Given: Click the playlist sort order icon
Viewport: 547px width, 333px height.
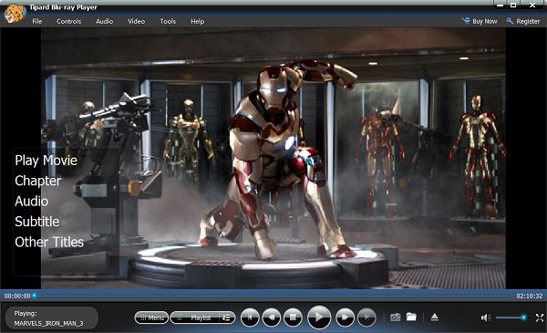Looking at the screenshot, I should click(x=226, y=317).
